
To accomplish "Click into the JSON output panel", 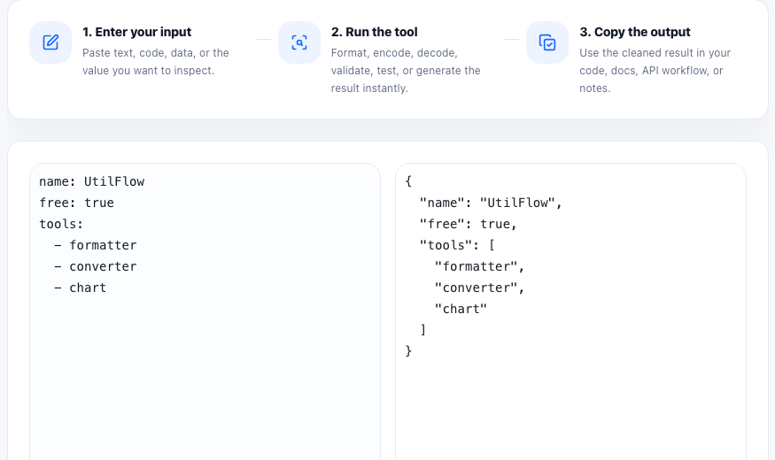I will click(571, 312).
